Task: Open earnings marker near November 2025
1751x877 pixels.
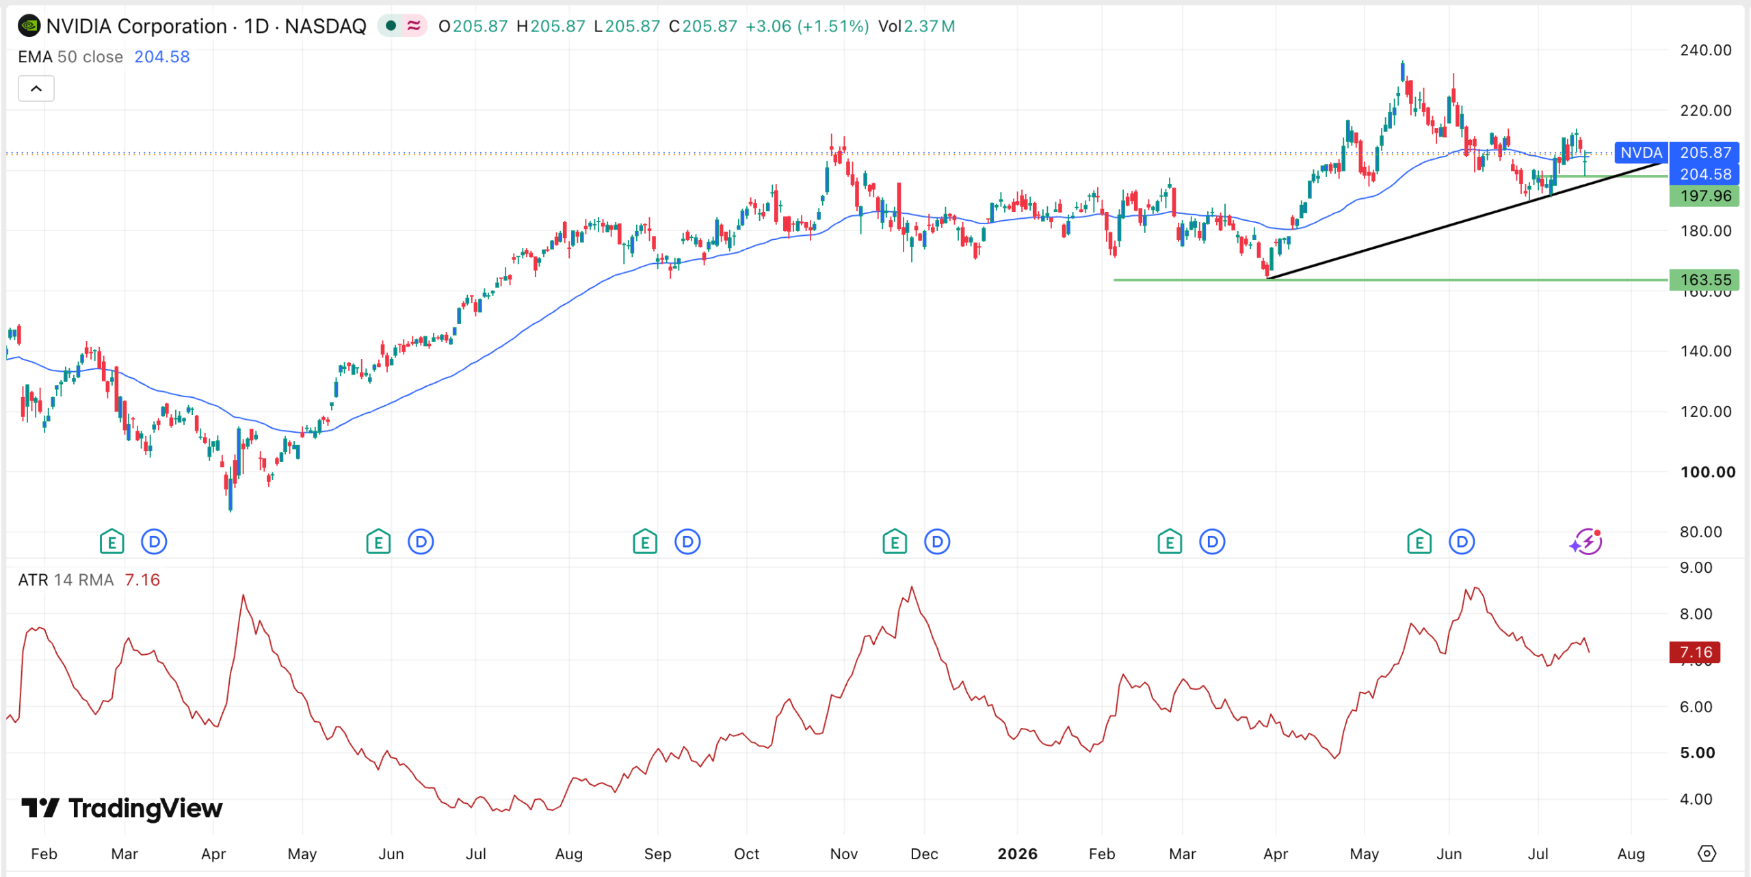Action: [895, 543]
